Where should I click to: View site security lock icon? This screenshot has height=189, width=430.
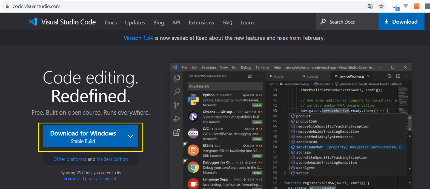click(7, 6)
